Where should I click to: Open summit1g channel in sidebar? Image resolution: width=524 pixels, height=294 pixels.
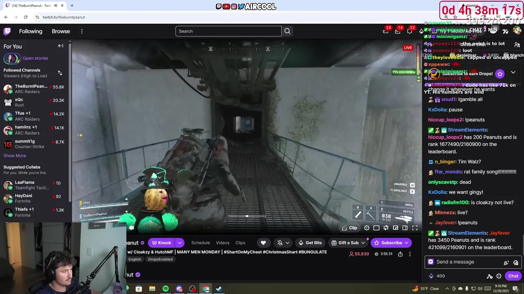pyautogui.click(x=34, y=144)
